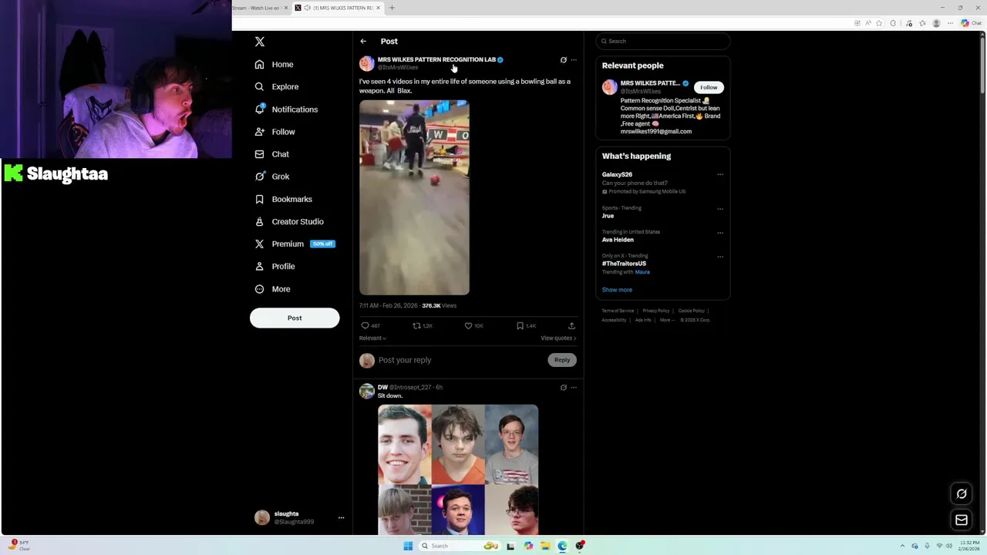Expand the More menu in sidebar
This screenshot has height=555, width=987.
(273, 289)
